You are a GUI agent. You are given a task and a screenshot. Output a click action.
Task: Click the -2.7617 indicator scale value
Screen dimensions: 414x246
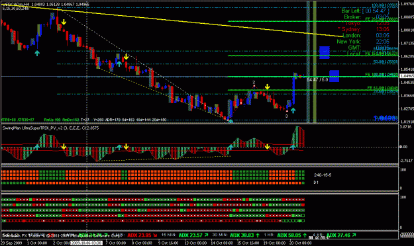point(406,160)
